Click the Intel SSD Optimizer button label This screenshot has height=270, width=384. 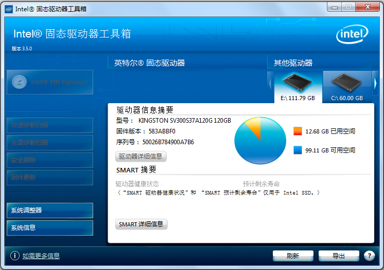(x=59, y=82)
